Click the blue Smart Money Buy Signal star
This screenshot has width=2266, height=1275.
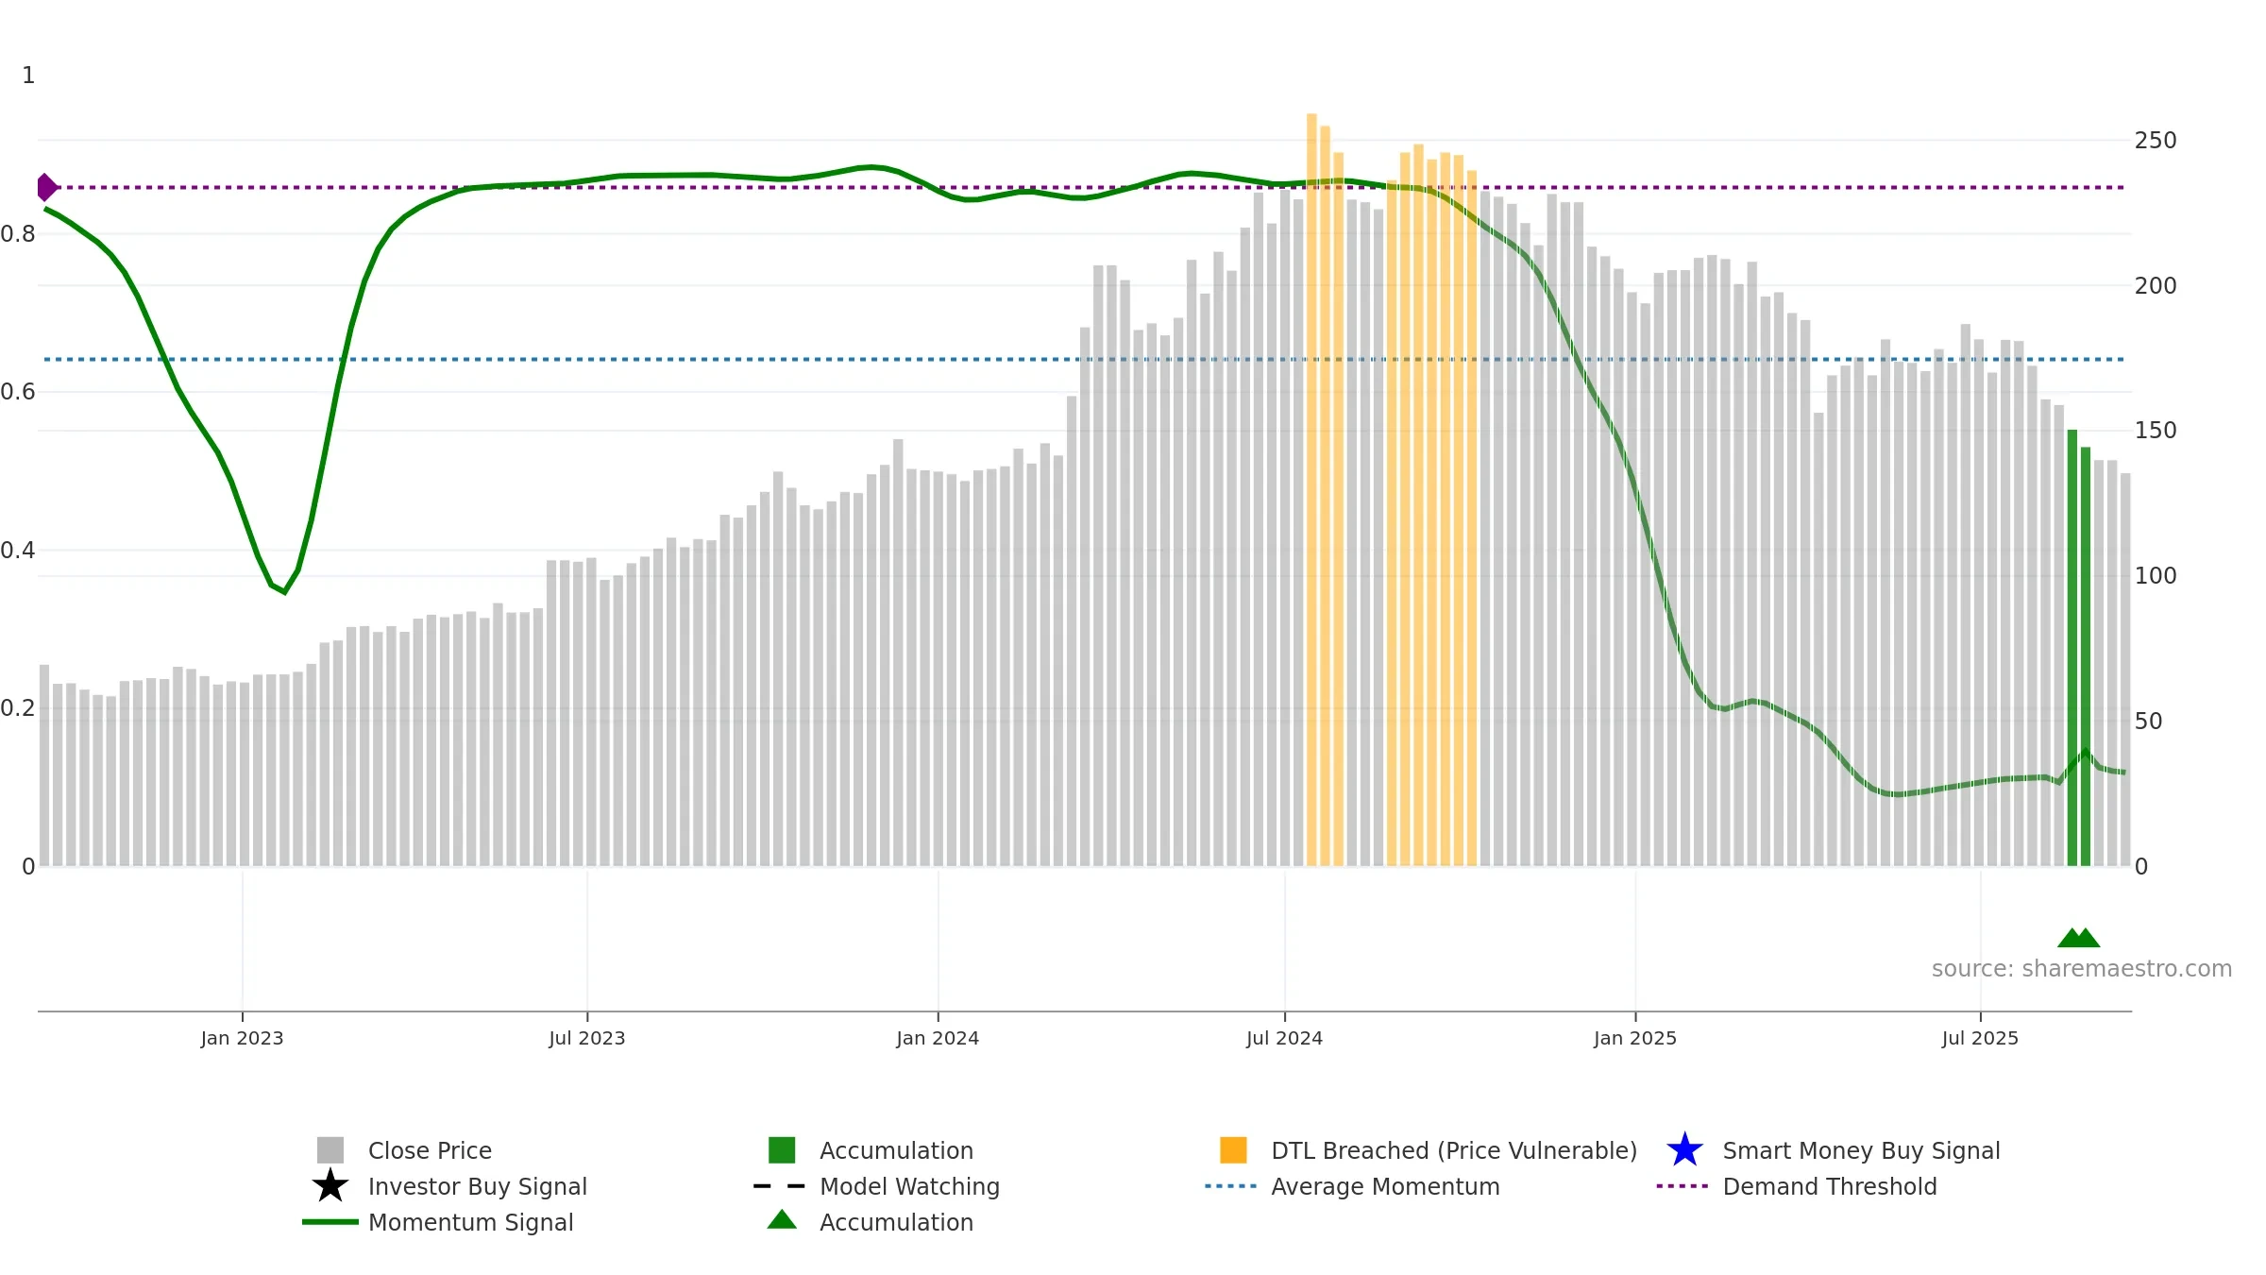[1684, 1150]
